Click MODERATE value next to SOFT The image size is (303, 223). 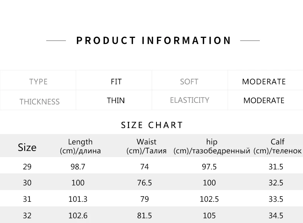(x=264, y=81)
